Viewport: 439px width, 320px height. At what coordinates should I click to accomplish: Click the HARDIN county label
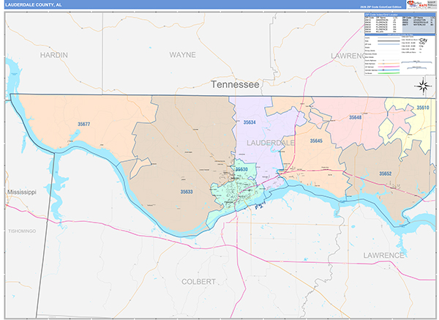[x=53, y=55]
